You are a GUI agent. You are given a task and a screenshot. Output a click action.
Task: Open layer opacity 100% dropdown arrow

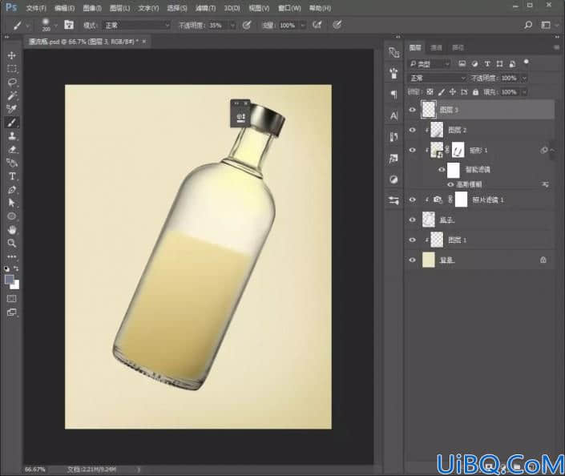click(x=525, y=78)
